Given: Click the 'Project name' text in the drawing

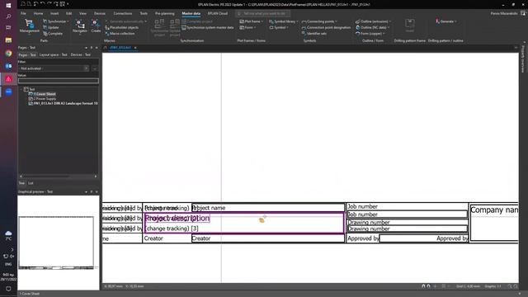Looking at the screenshot, I should click(x=209, y=208).
